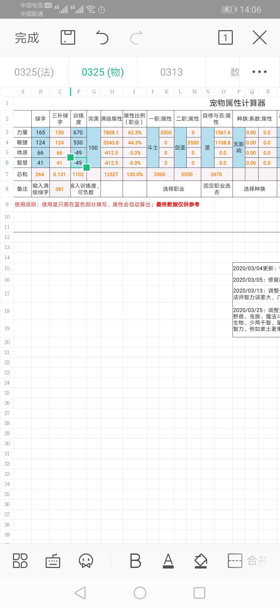Select the 是 self-cultivation cell
The width and height of the screenshot is (280, 608).
tap(208, 147)
